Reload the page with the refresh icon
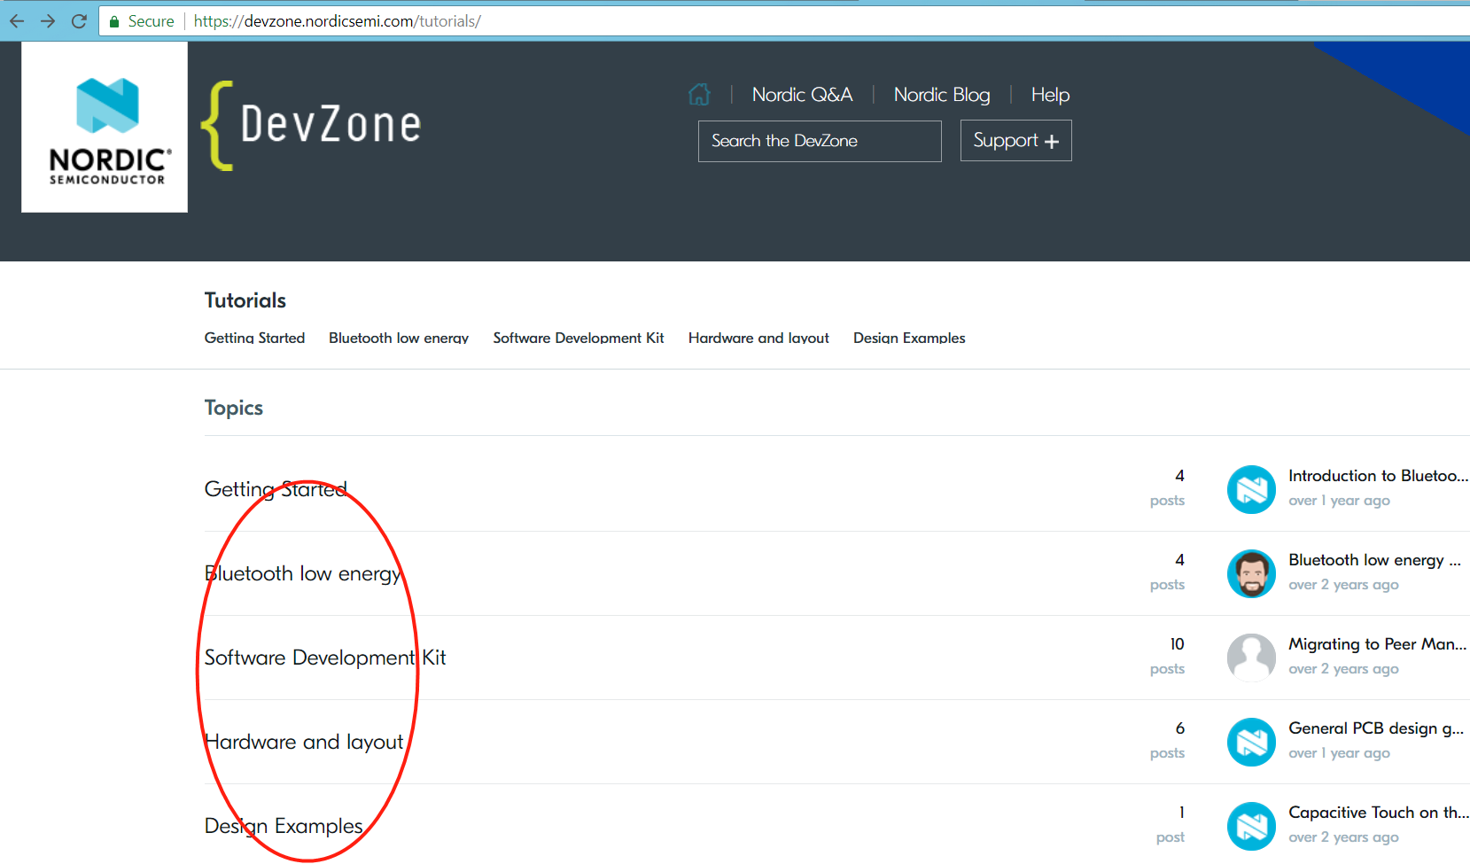Image resolution: width=1470 pixels, height=864 pixels. [x=79, y=21]
